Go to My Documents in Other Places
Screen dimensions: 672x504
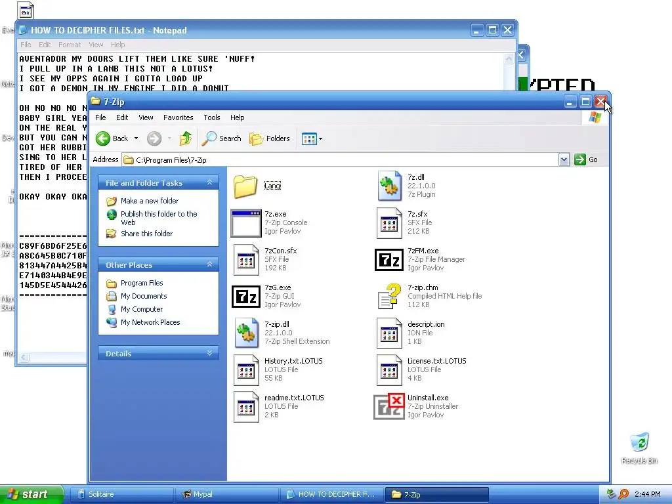pyautogui.click(x=144, y=296)
